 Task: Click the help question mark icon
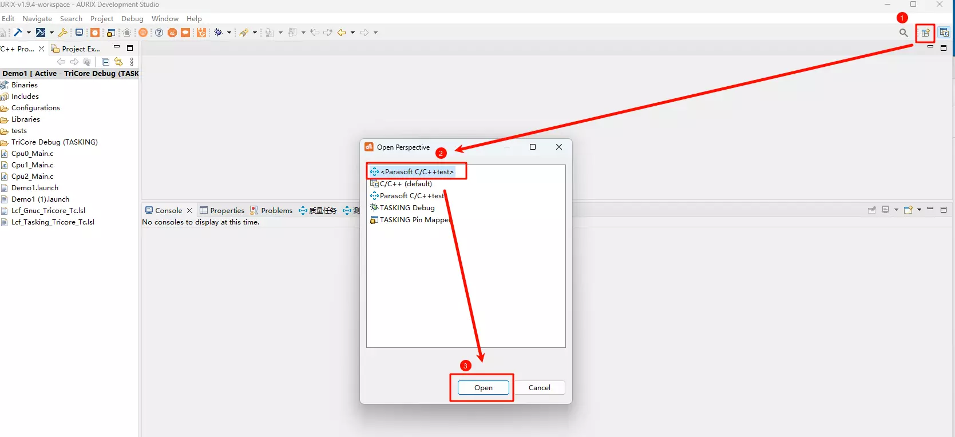(x=159, y=33)
